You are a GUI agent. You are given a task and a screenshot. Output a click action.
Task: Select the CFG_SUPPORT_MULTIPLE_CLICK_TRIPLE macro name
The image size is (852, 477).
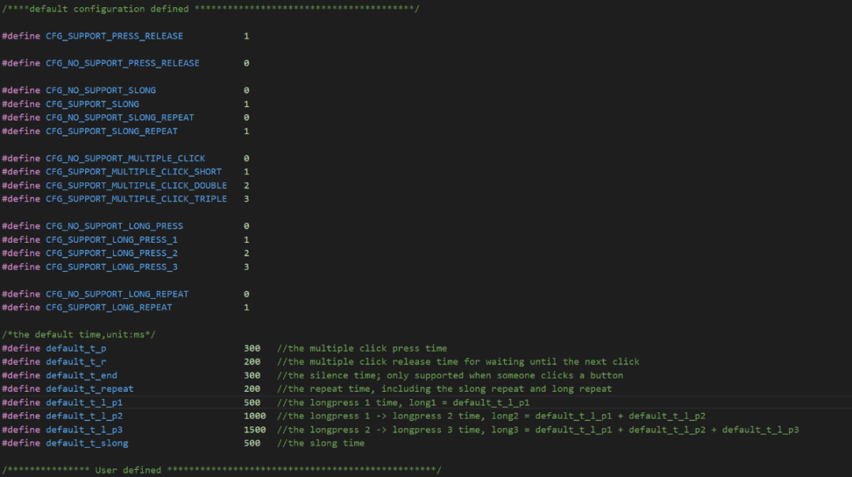tap(136, 199)
